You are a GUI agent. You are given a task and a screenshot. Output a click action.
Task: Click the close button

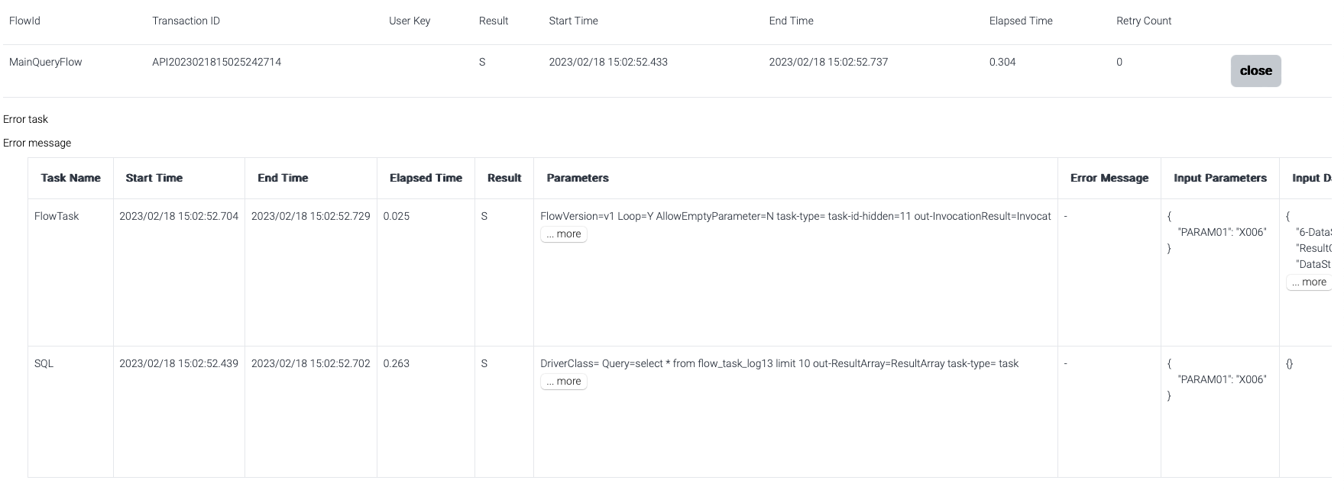click(x=1255, y=71)
